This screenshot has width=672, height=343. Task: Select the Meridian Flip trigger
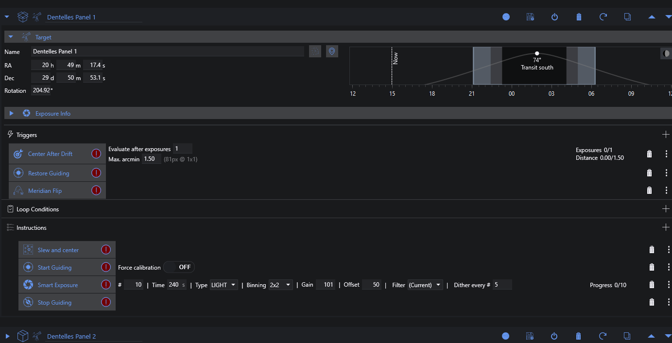click(x=45, y=191)
